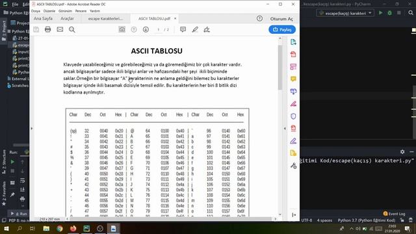Go to next page with down arrow
Image resolution: width=416 pixels, height=234 pixels.
coord(146,29)
